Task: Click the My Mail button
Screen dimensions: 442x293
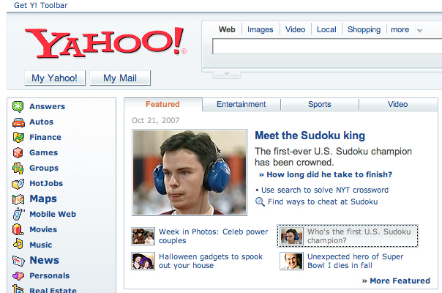Action: coord(120,78)
